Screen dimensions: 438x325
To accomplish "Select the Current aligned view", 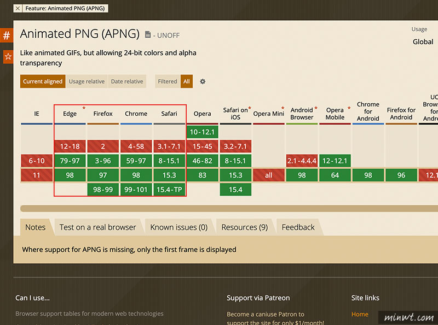I will pos(43,81).
